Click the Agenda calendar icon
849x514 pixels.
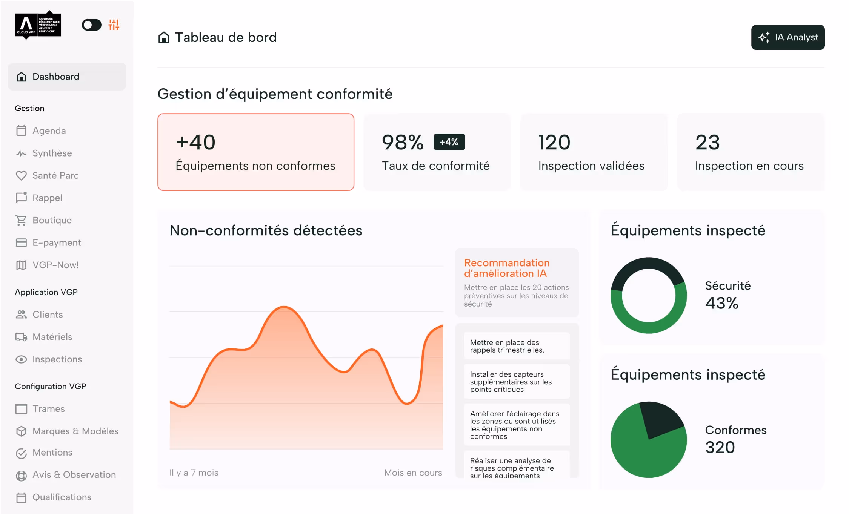coord(21,130)
